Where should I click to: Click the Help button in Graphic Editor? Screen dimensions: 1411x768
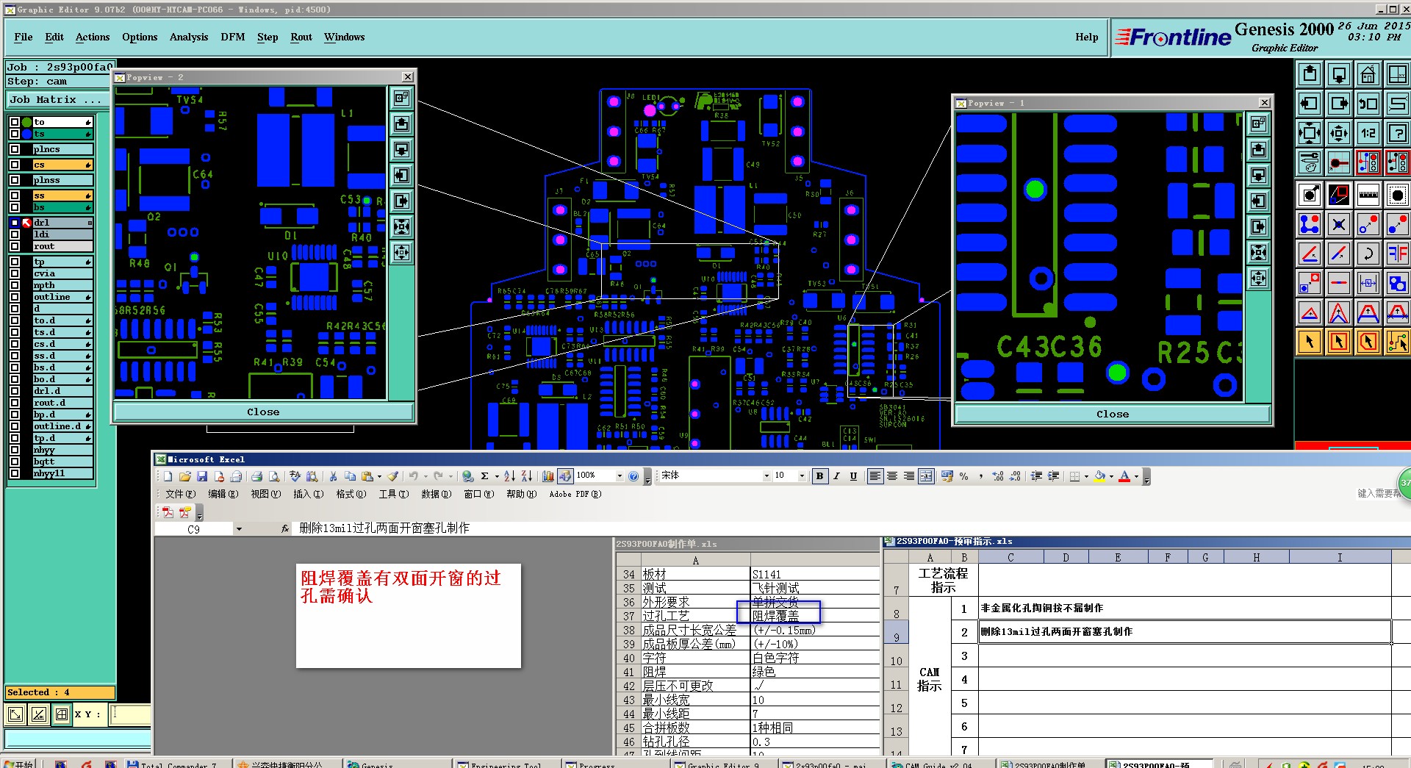(x=1087, y=37)
